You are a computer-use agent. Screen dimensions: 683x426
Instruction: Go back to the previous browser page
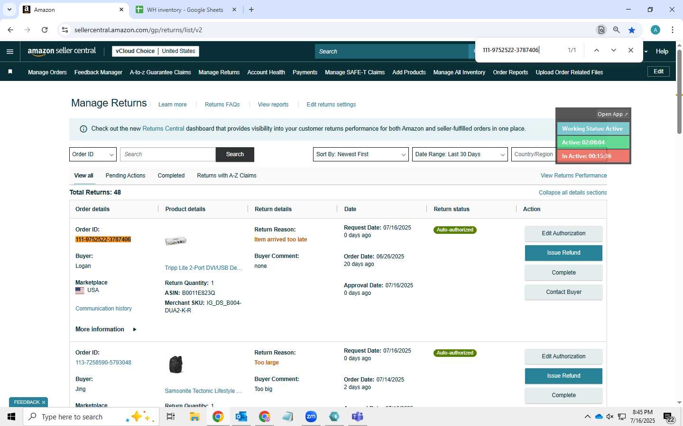pyautogui.click(x=10, y=30)
